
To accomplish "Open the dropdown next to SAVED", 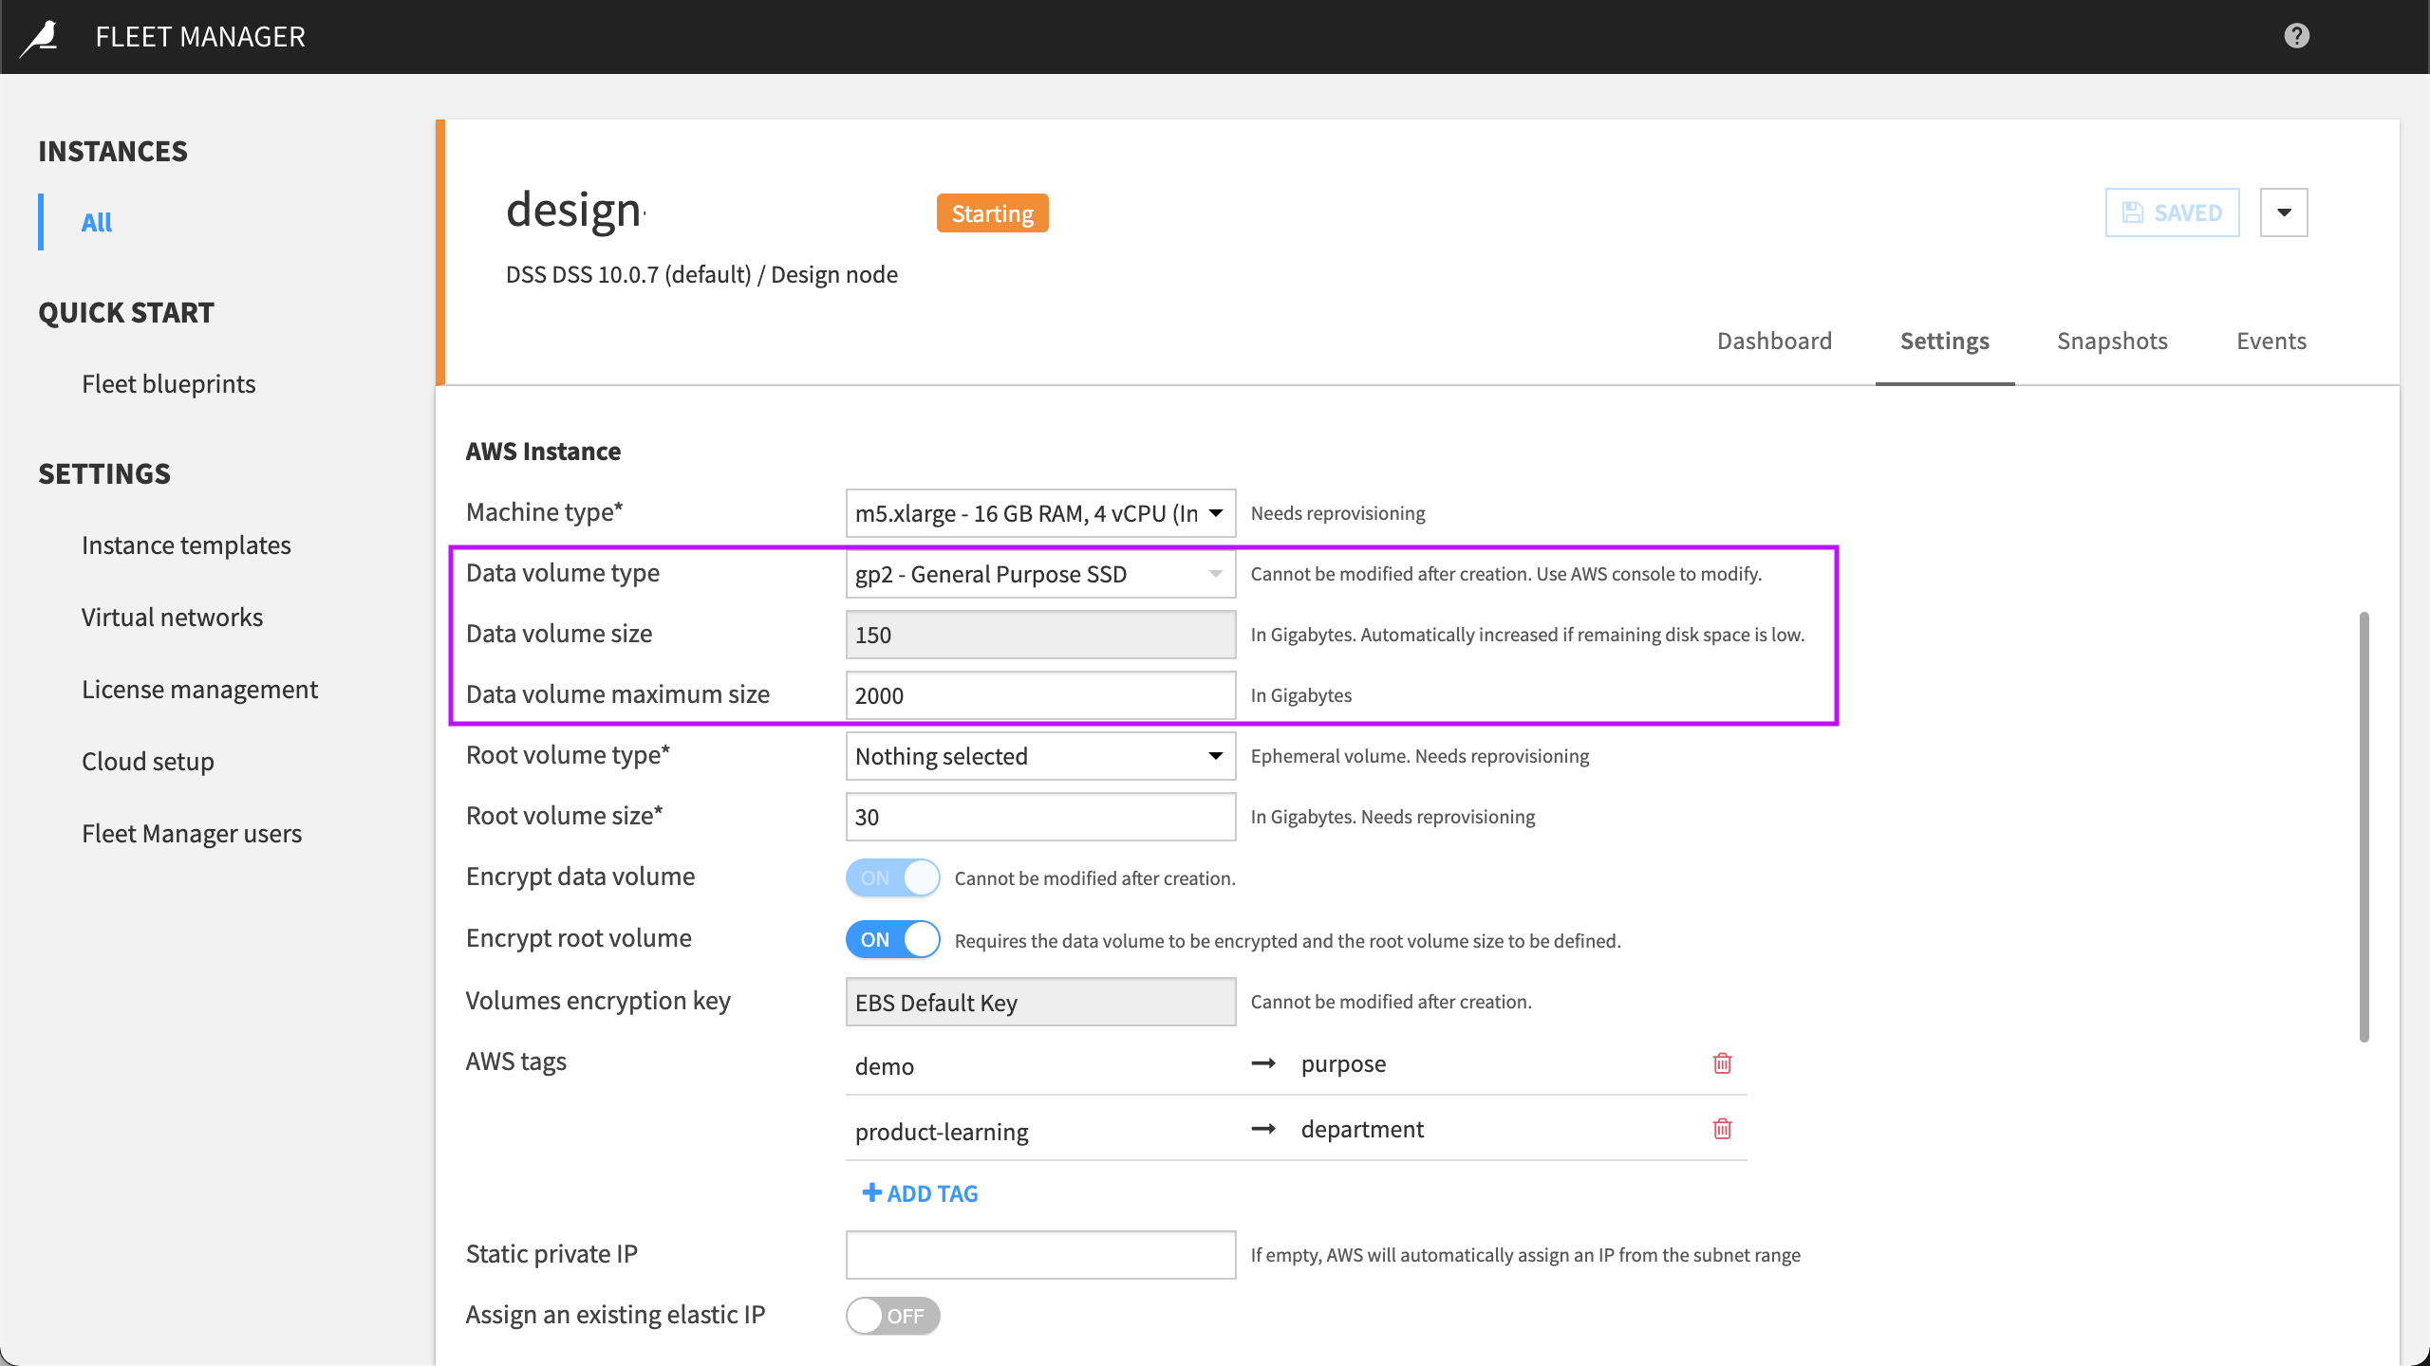I will 2284,212.
